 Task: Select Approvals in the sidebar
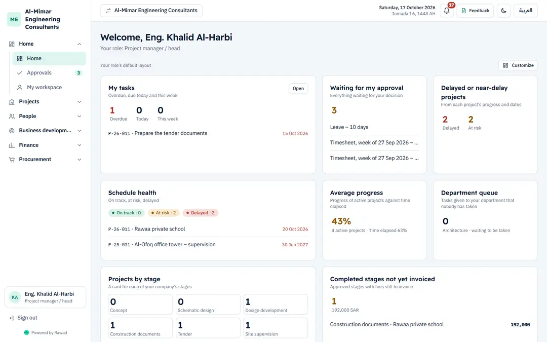[x=49, y=72]
